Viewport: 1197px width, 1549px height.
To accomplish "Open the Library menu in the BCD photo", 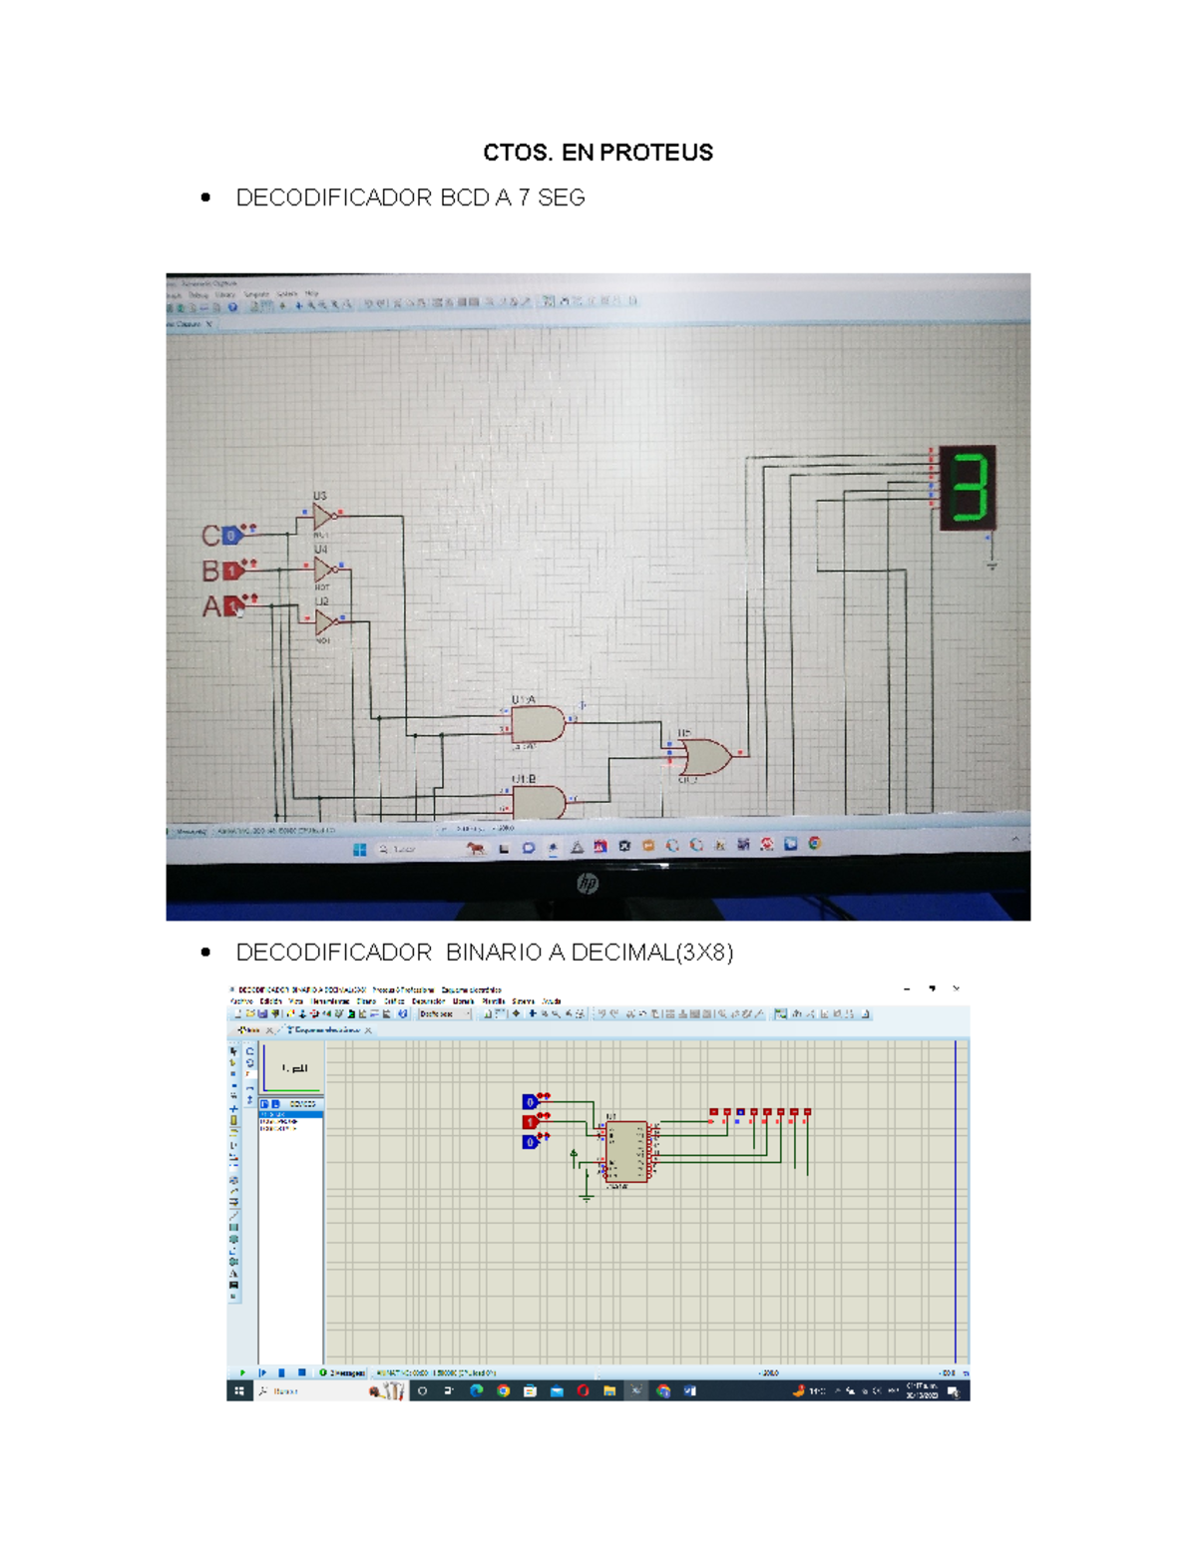I will pos(224,294).
